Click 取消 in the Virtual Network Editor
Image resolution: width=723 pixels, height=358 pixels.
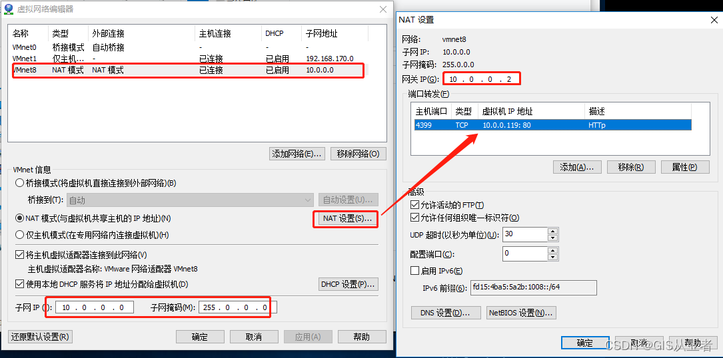tap(254, 337)
